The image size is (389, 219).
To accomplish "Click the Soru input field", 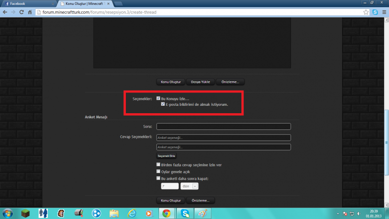I will (224, 126).
